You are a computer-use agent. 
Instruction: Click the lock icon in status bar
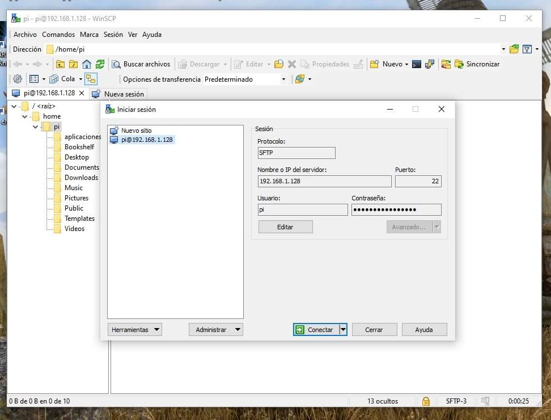pos(426,401)
